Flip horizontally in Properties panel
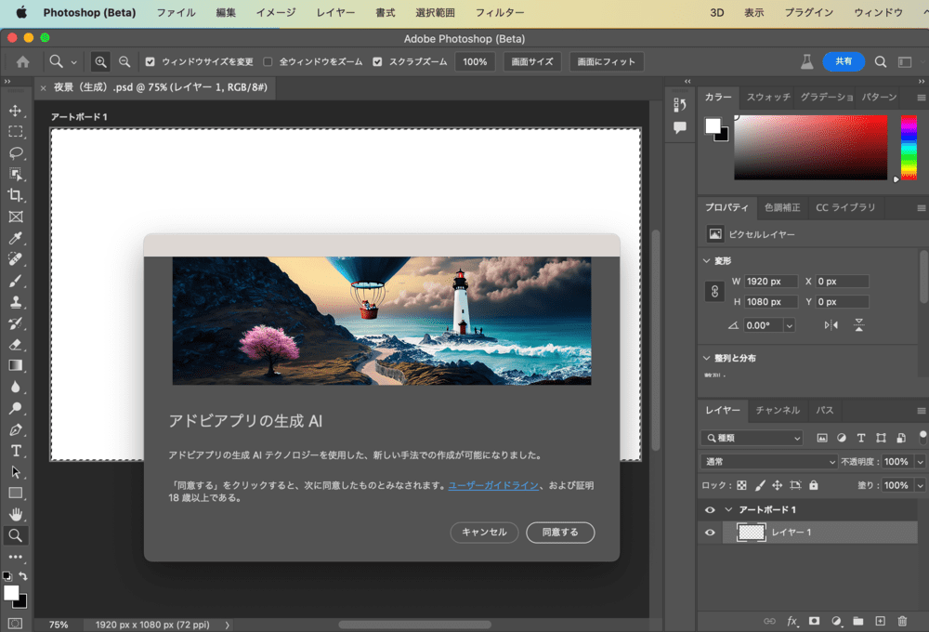 coord(831,325)
